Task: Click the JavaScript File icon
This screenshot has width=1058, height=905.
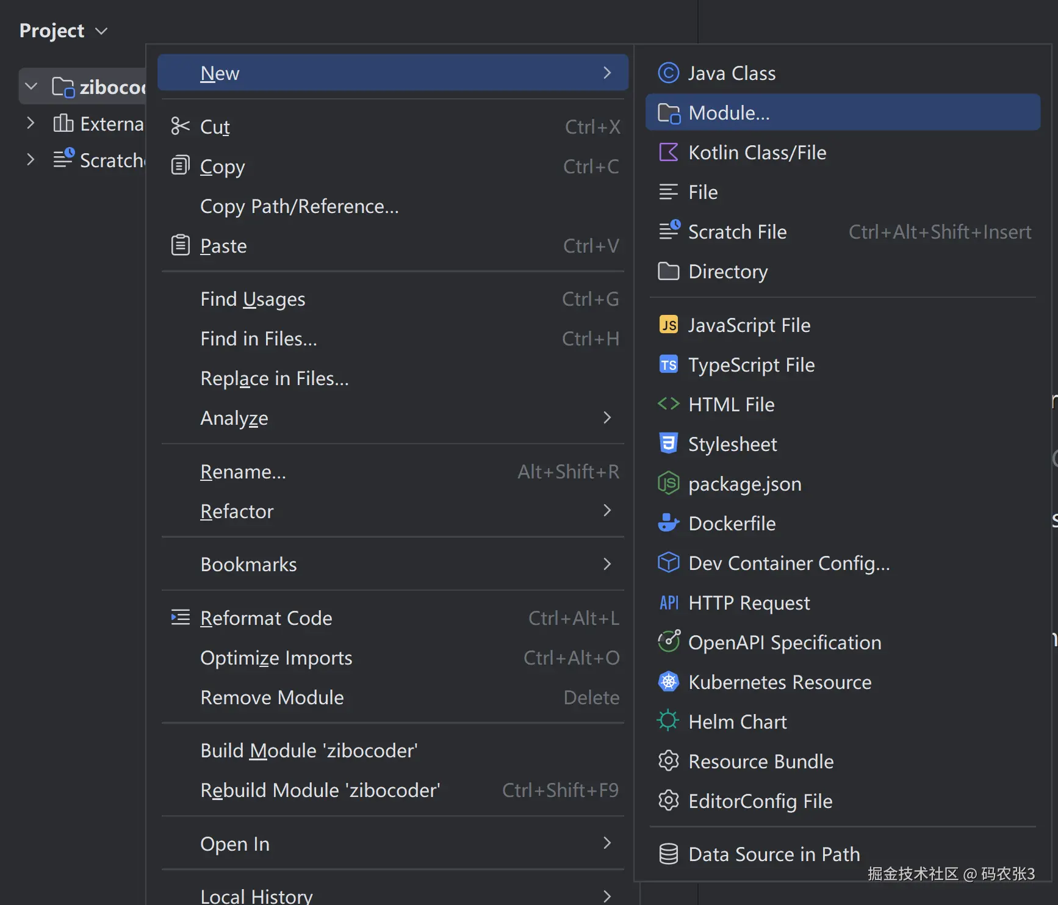Action: (669, 325)
